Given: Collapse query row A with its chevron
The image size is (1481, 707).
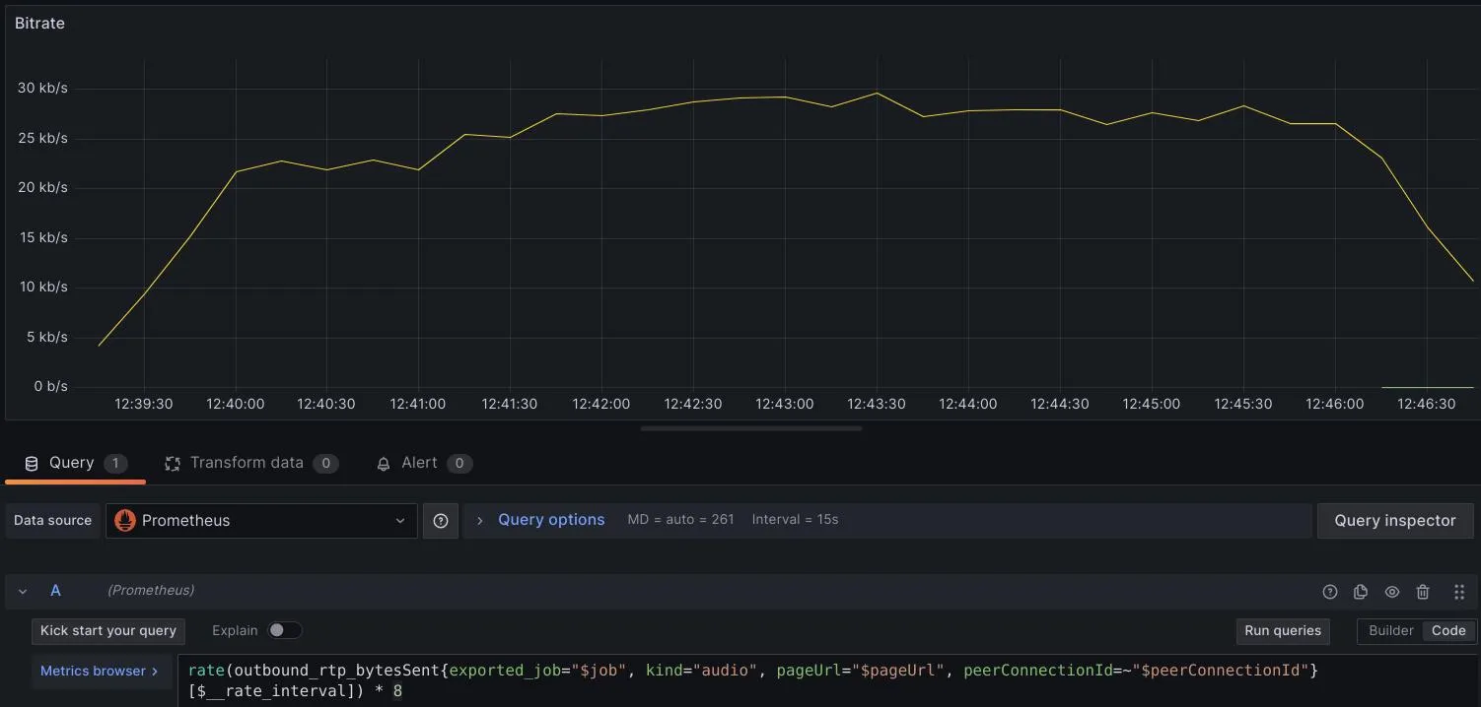Looking at the screenshot, I should tap(22, 591).
